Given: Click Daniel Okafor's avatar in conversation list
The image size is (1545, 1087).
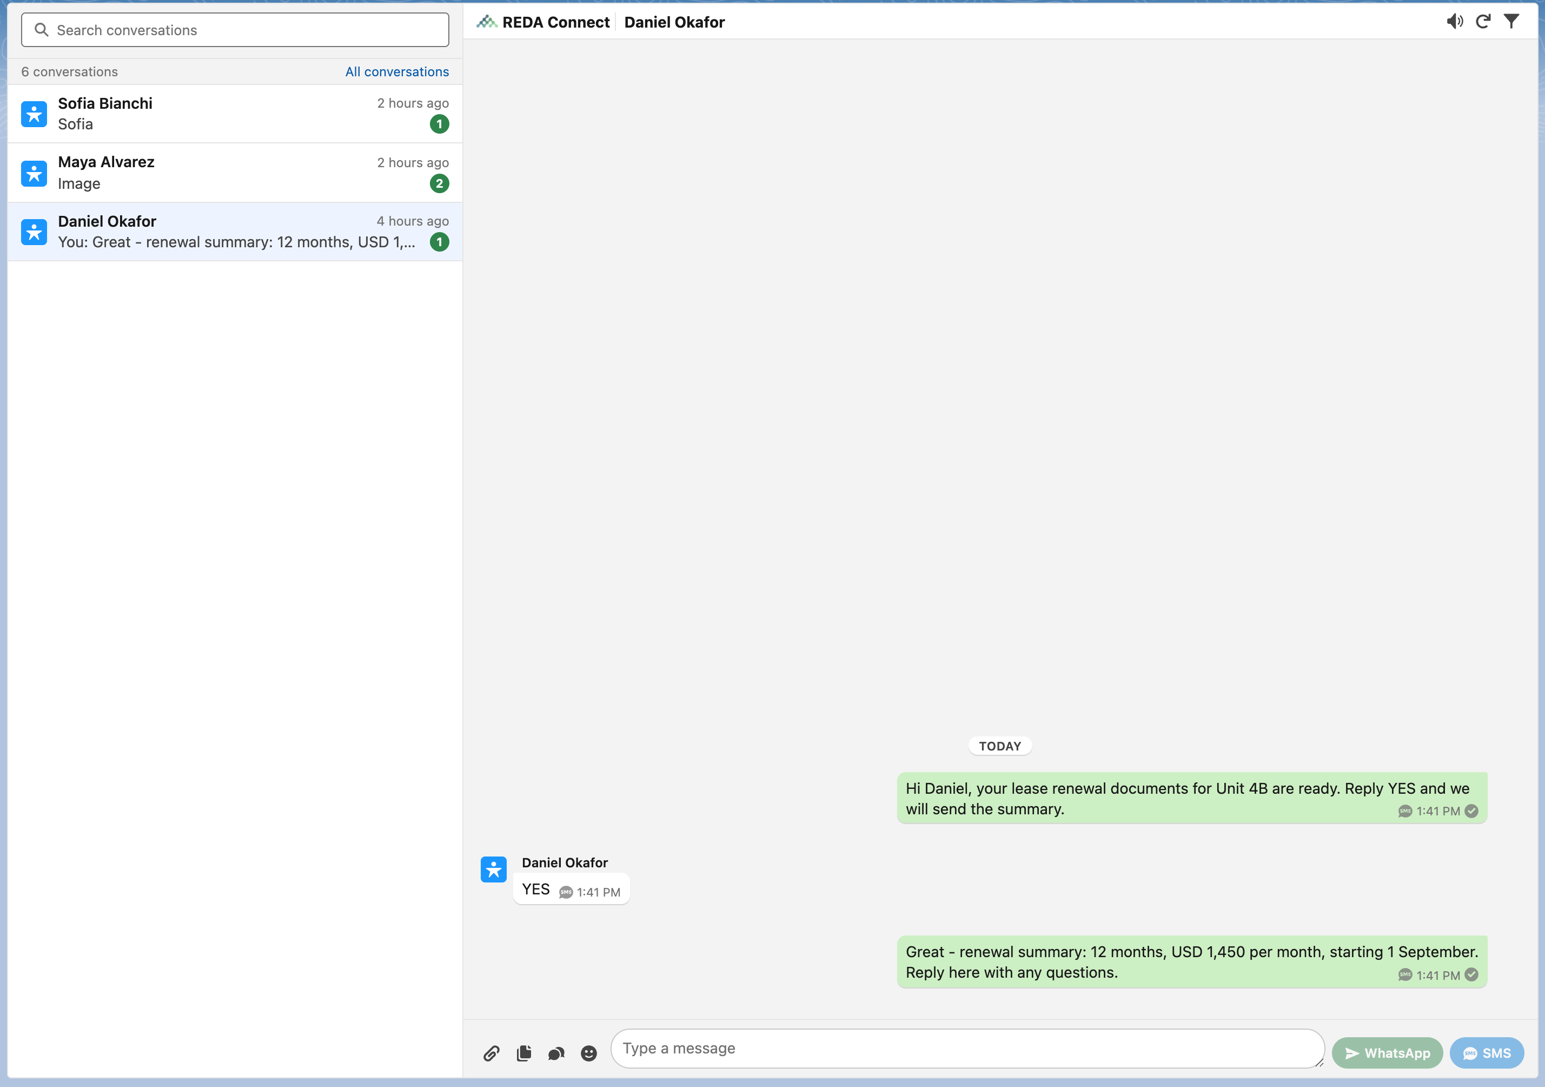Looking at the screenshot, I should 34,232.
